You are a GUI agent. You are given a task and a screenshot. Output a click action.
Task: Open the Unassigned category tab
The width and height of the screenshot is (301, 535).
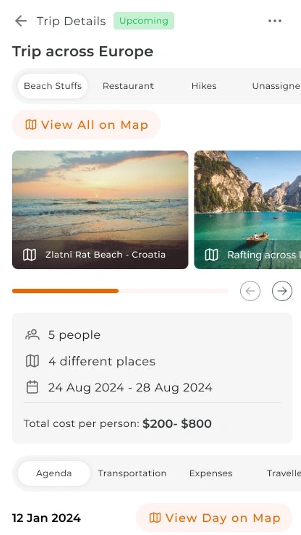(x=275, y=86)
